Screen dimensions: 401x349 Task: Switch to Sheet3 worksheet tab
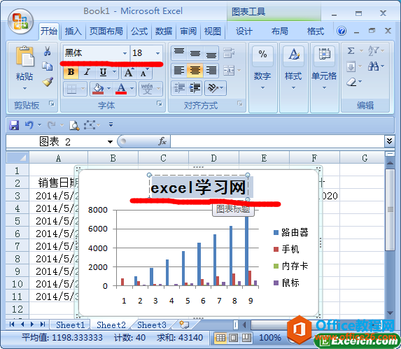152,325
